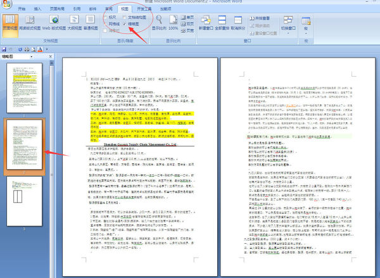Enable the 网格线 gridlines checkbox

(105, 23)
